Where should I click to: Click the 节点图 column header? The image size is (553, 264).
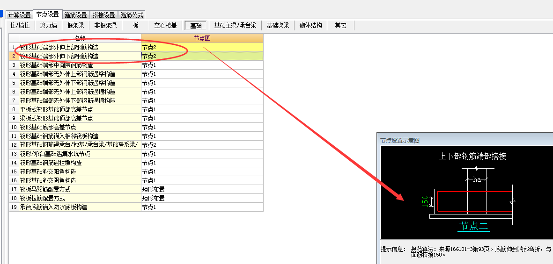coord(202,38)
